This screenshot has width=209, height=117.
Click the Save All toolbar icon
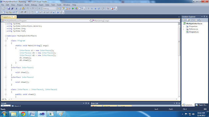coord(12,8)
